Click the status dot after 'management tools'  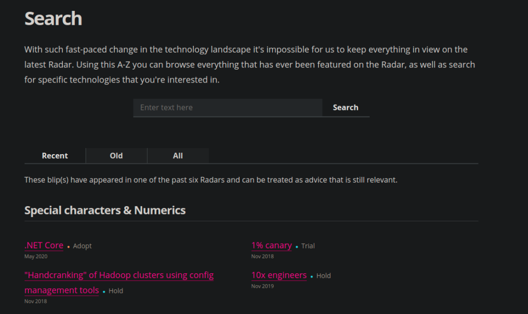(x=104, y=292)
